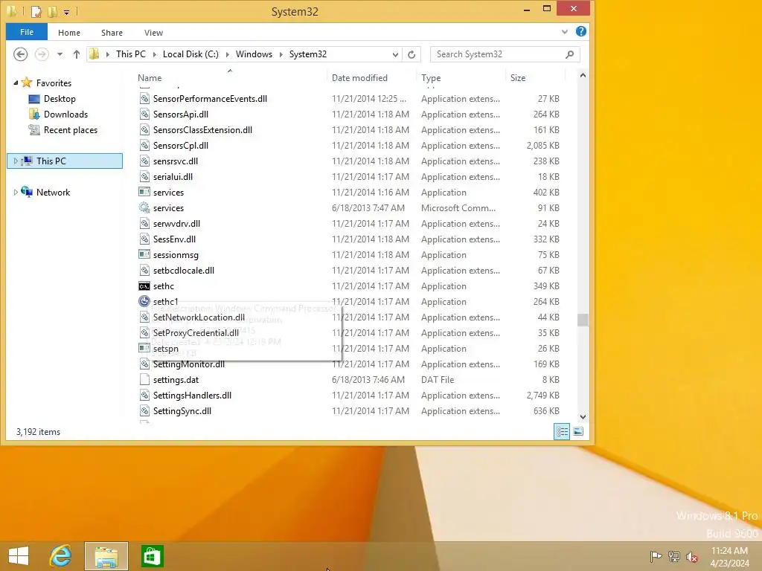
Task: Select the SensorsCpl.dll file icon
Action: pos(144,146)
